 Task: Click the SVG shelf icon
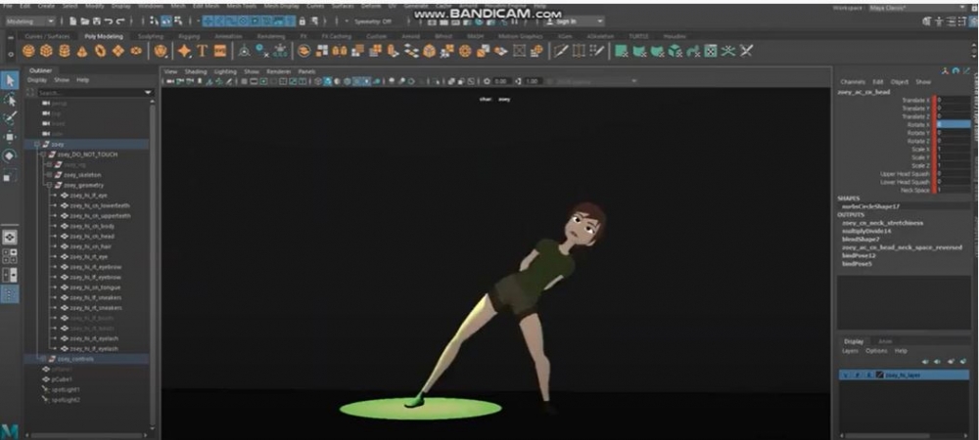coord(219,51)
